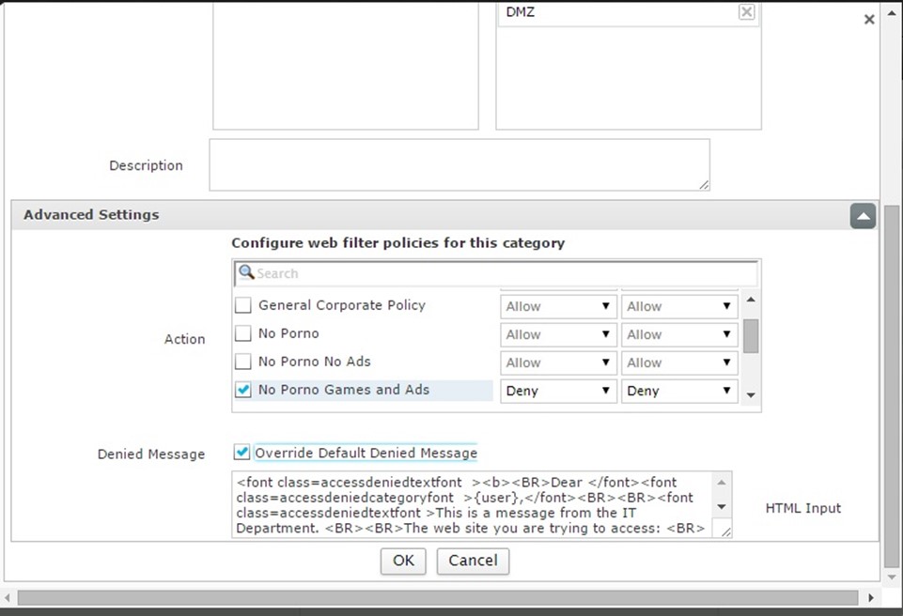Collapse the Advanced Settings section
The height and width of the screenshot is (616, 903).
(863, 216)
